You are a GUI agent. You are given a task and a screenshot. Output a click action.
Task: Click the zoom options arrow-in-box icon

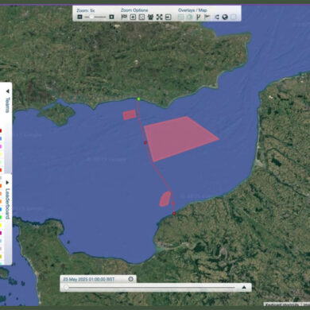[x=169, y=17]
